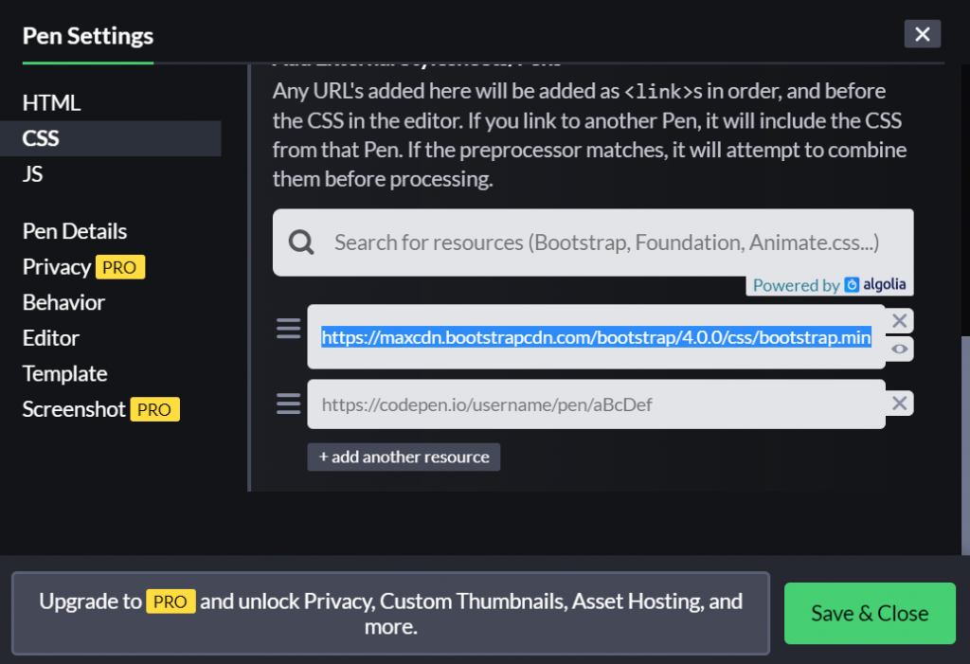Open the Template settings tab
Screen dimensions: 970x664
coord(64,373)
